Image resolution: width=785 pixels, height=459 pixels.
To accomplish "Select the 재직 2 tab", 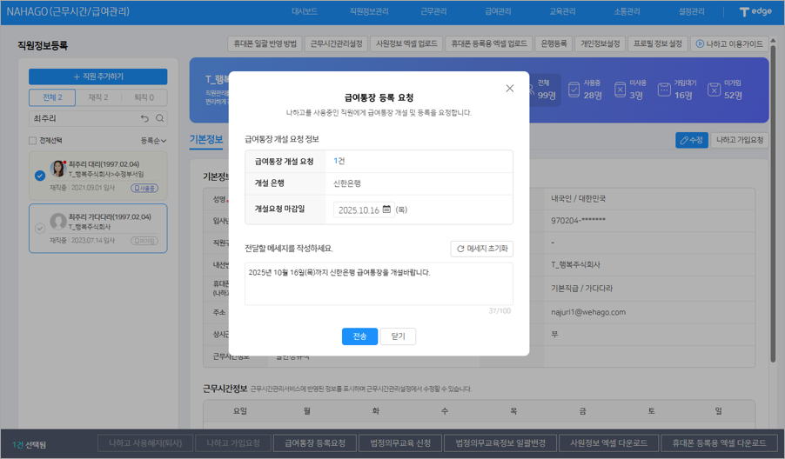I will click(x=98, y=97).
